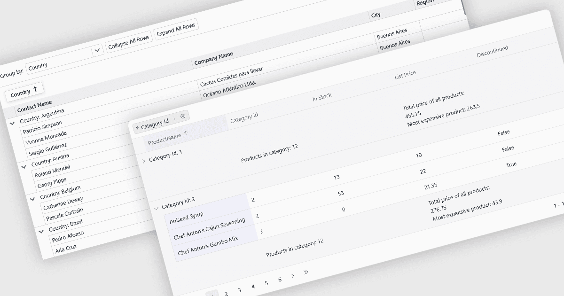Click the Discontinued column header
The height and width of the screenshot is (296, 564).
[493, 51]
